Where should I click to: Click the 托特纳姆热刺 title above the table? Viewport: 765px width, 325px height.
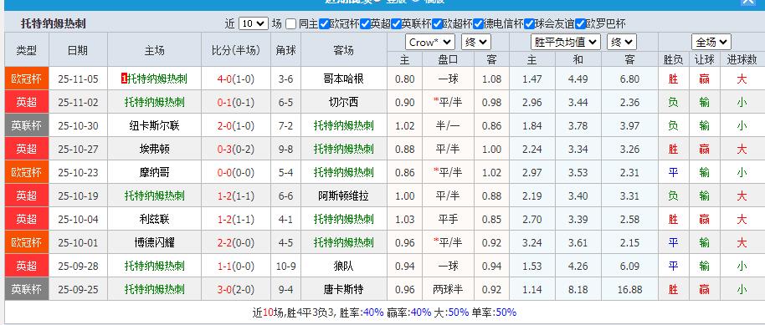click(x=54, y=23)
